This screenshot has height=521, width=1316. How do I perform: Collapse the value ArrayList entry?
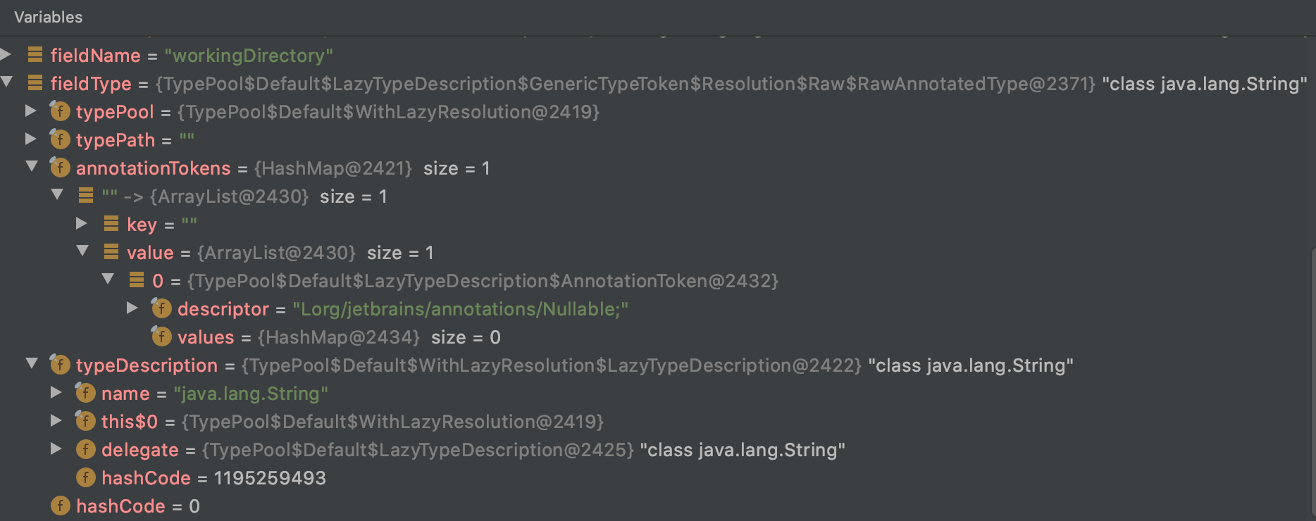click(x=82, y=251)
